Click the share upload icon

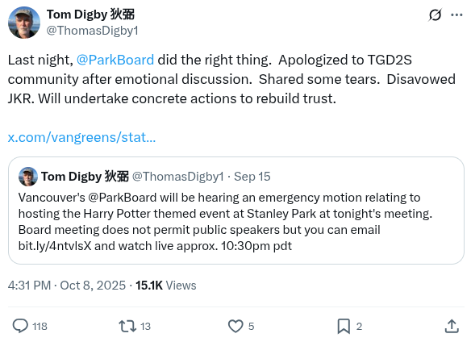[x=452, y=326]
